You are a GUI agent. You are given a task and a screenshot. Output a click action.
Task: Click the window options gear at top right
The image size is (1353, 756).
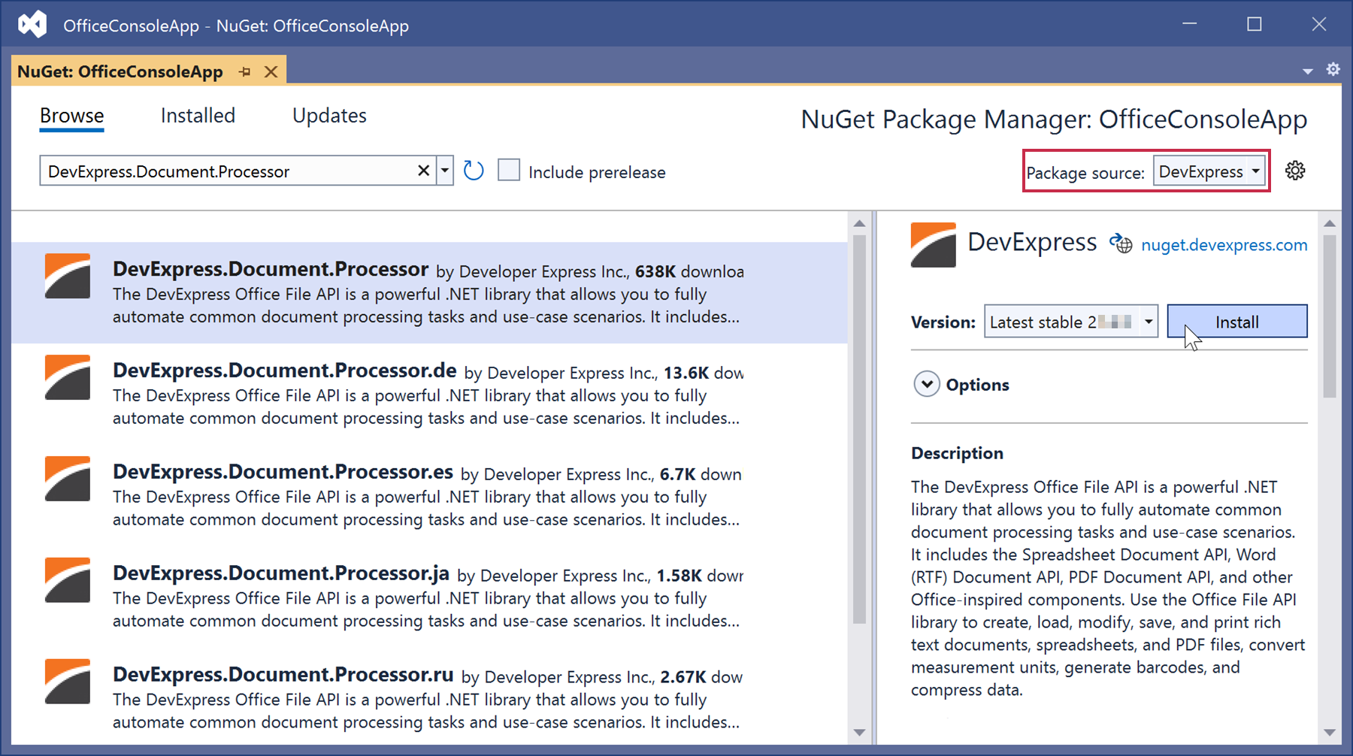click(x=1333, y=70)
